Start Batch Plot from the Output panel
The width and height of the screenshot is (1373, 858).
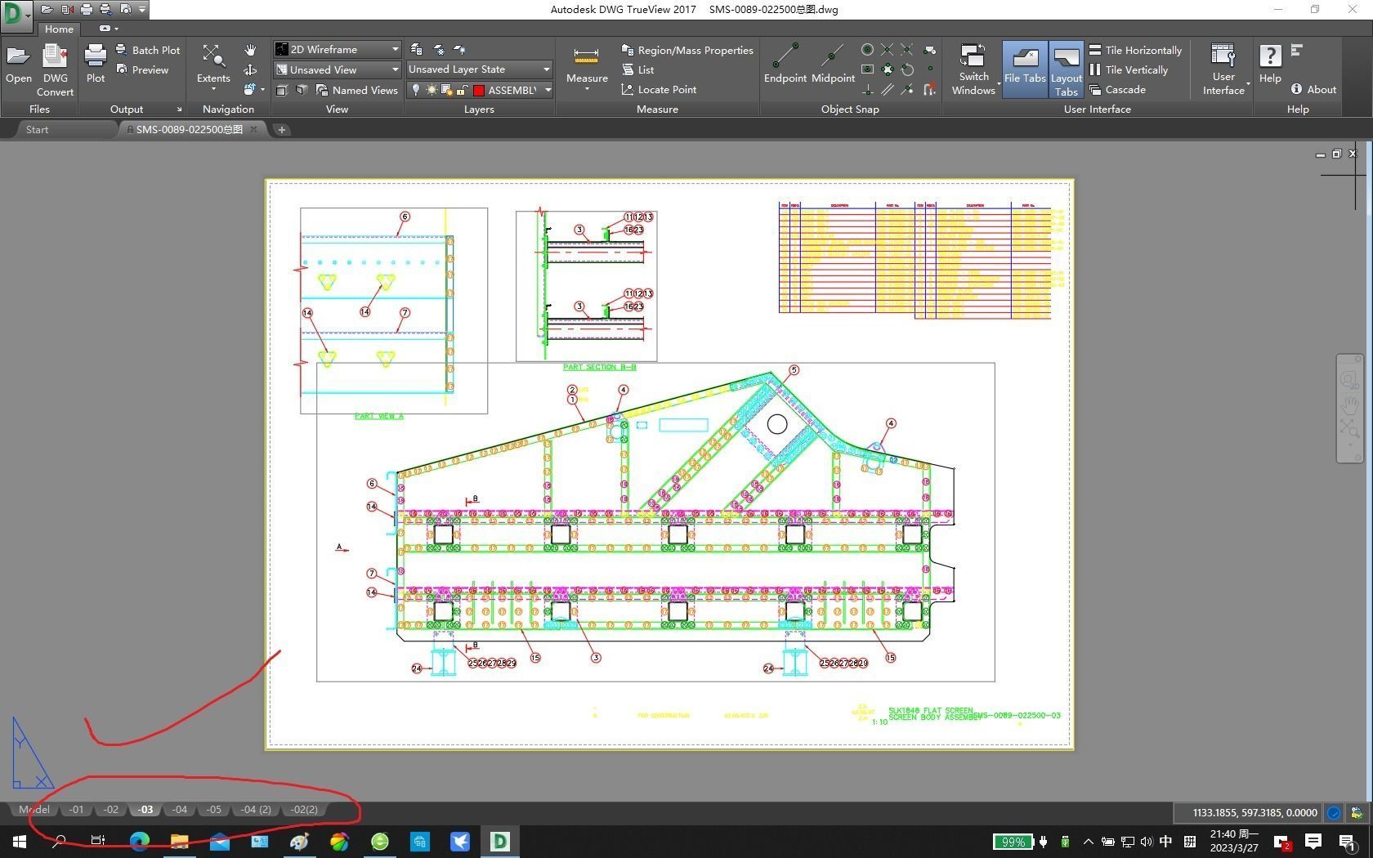(148, 50)
